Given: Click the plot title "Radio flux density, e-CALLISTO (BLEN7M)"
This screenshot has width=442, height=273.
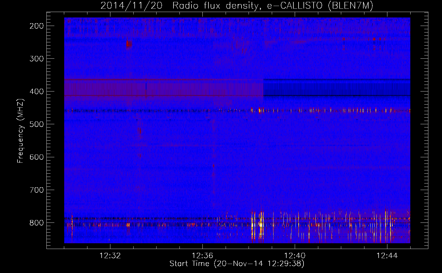Looking at the screenshot, I should (273, 5).
